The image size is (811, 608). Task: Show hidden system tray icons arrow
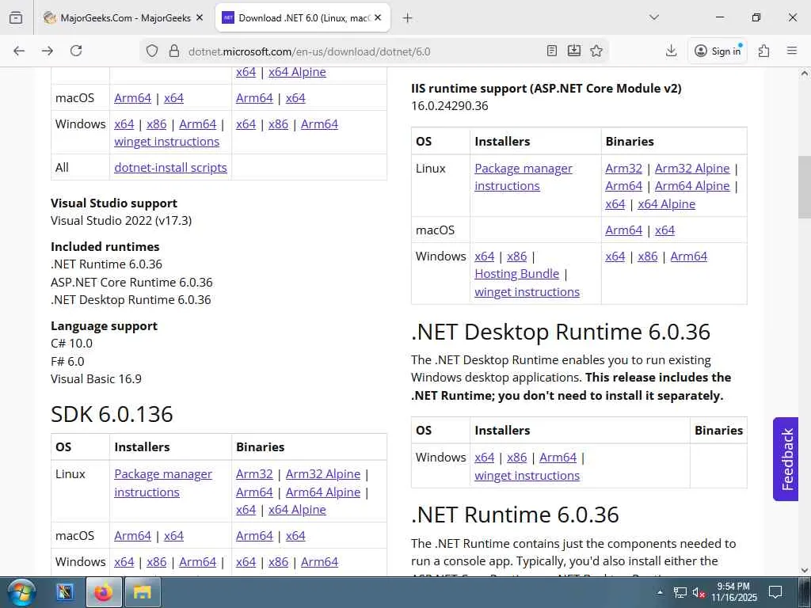click(661, 592)
